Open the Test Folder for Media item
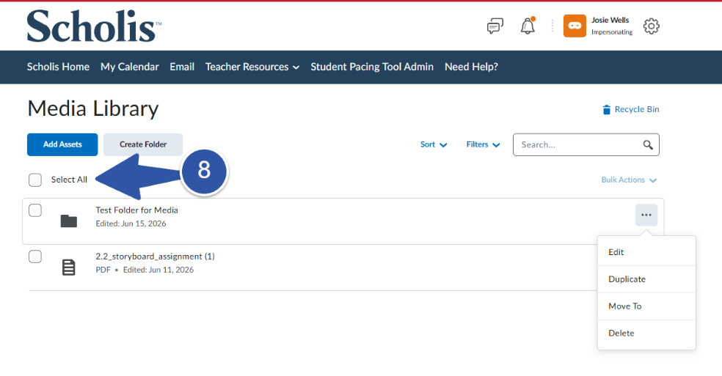 136,210
